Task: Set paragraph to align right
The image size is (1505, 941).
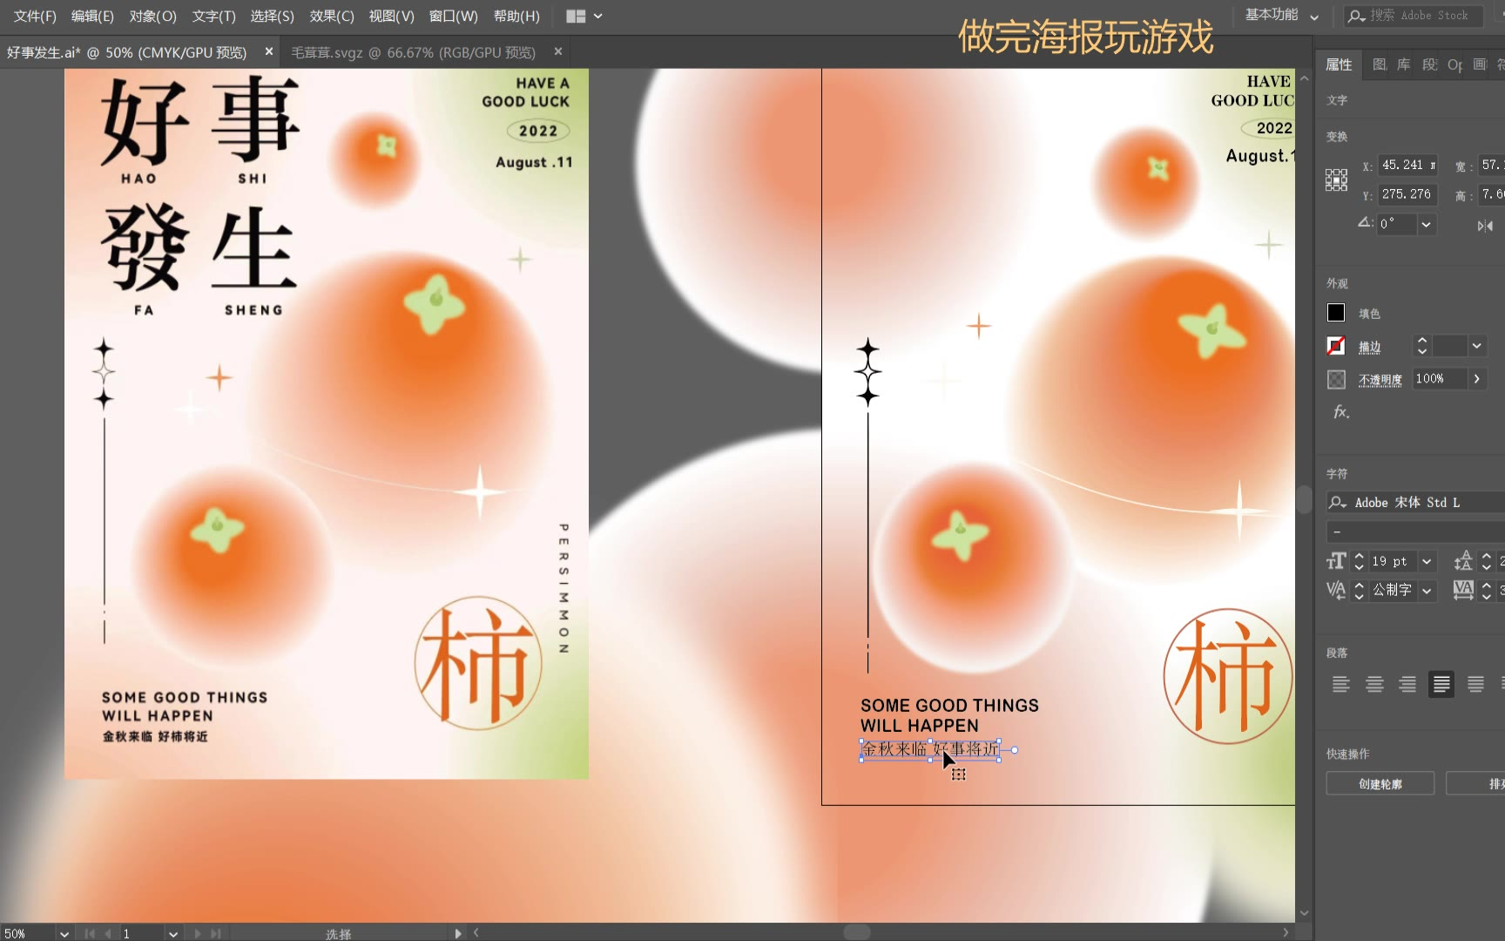Action: (x=1407, y=685)
